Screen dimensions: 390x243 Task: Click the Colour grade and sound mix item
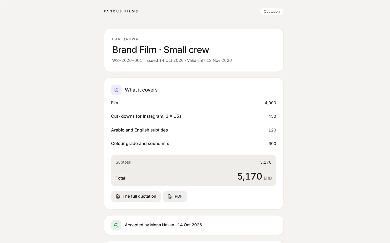pos(140,144)
